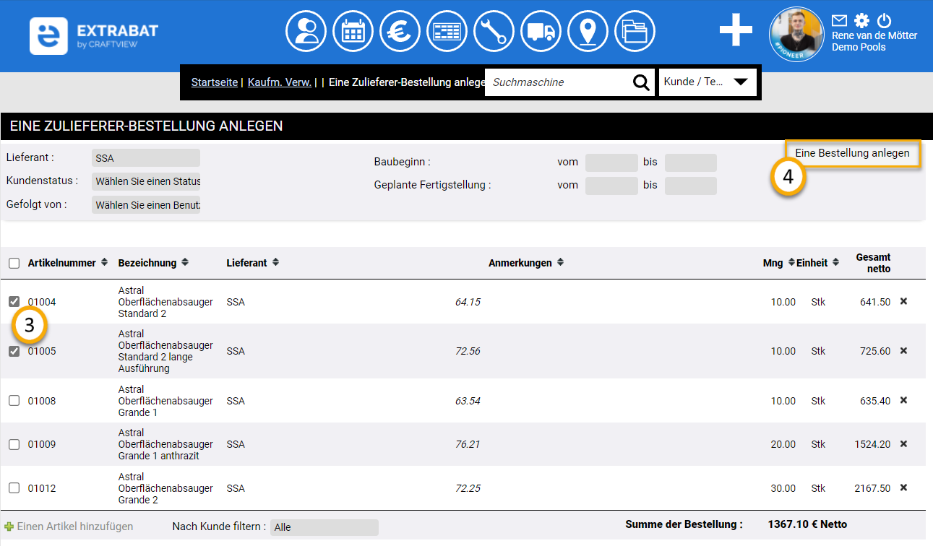Click the Suchmaschine search field
The height and width of the screenshot is (546, 933).
tap(556, 82)
